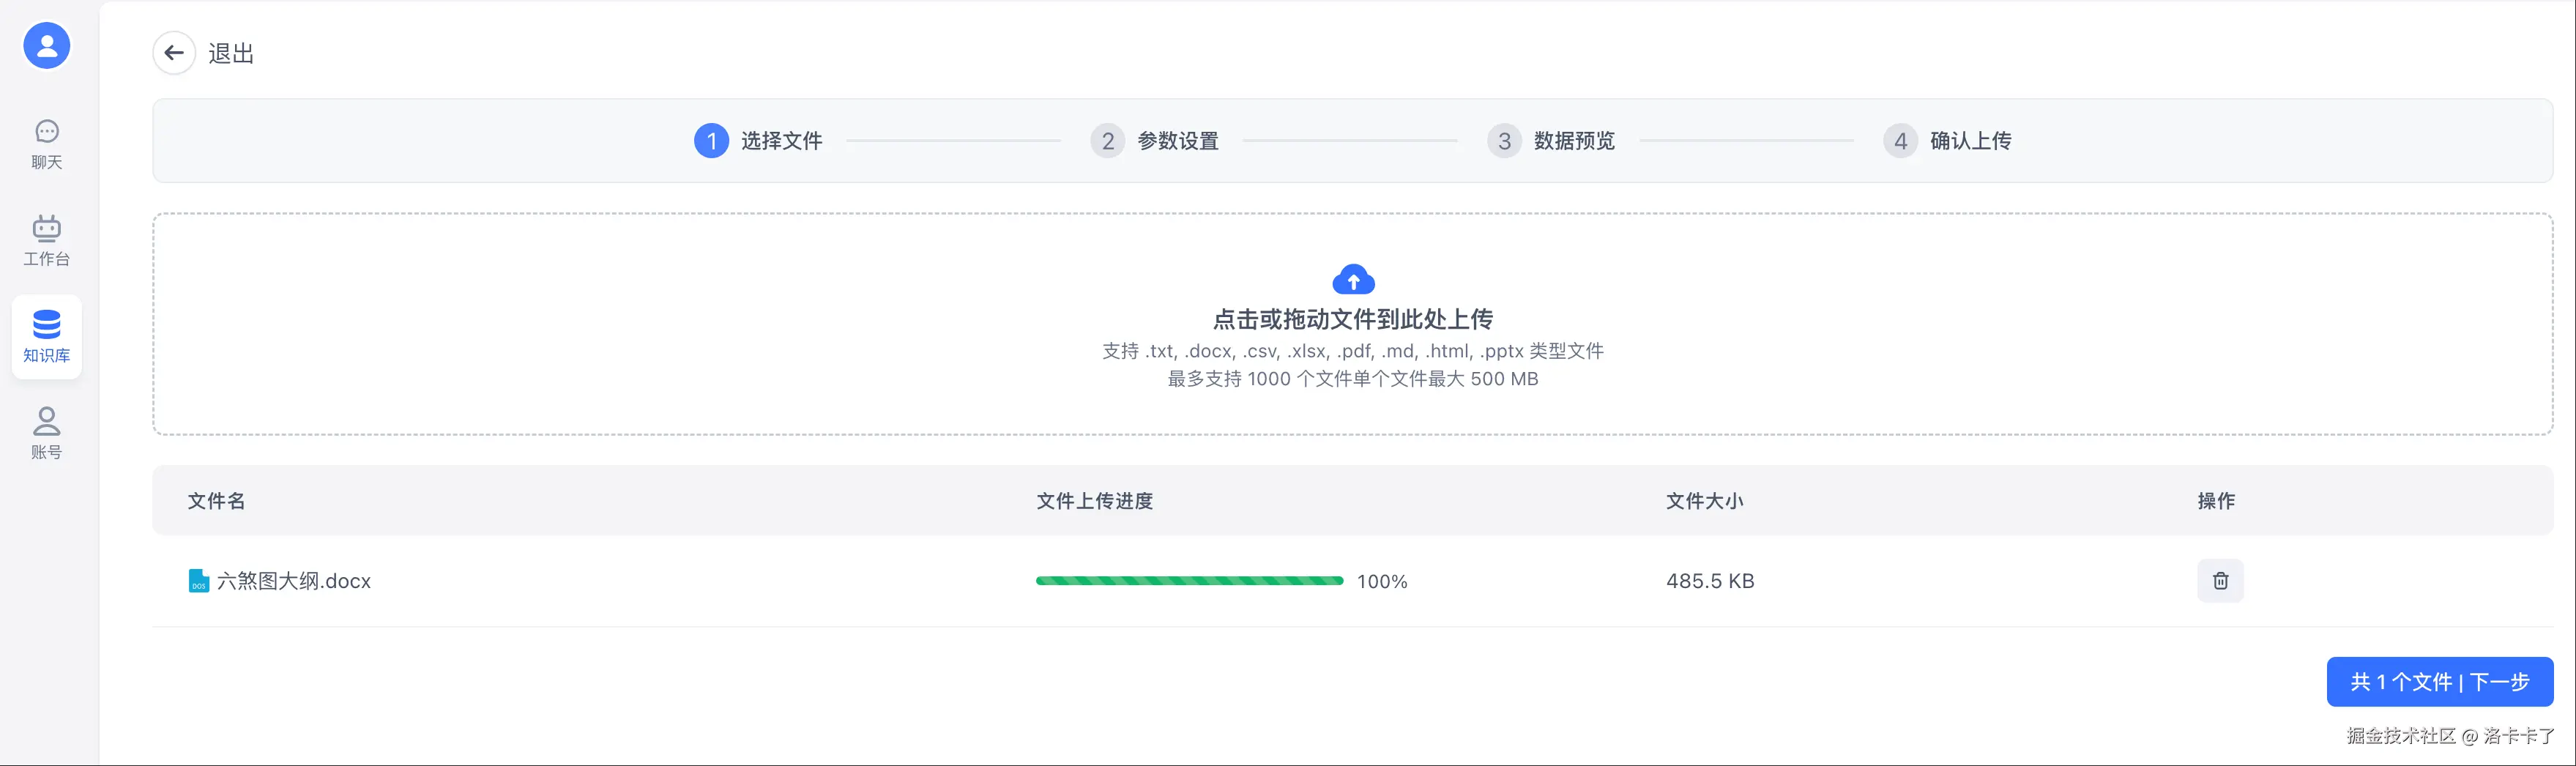This screenshot has width=2576, height=766.
Task: Go to step 2 参数设置
Action: coord(1155,141)
